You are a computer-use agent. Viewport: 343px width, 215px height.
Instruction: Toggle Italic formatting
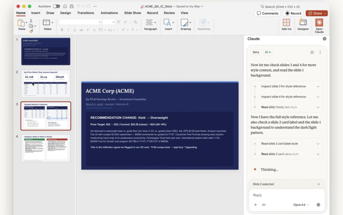click(x=68, y=30)
